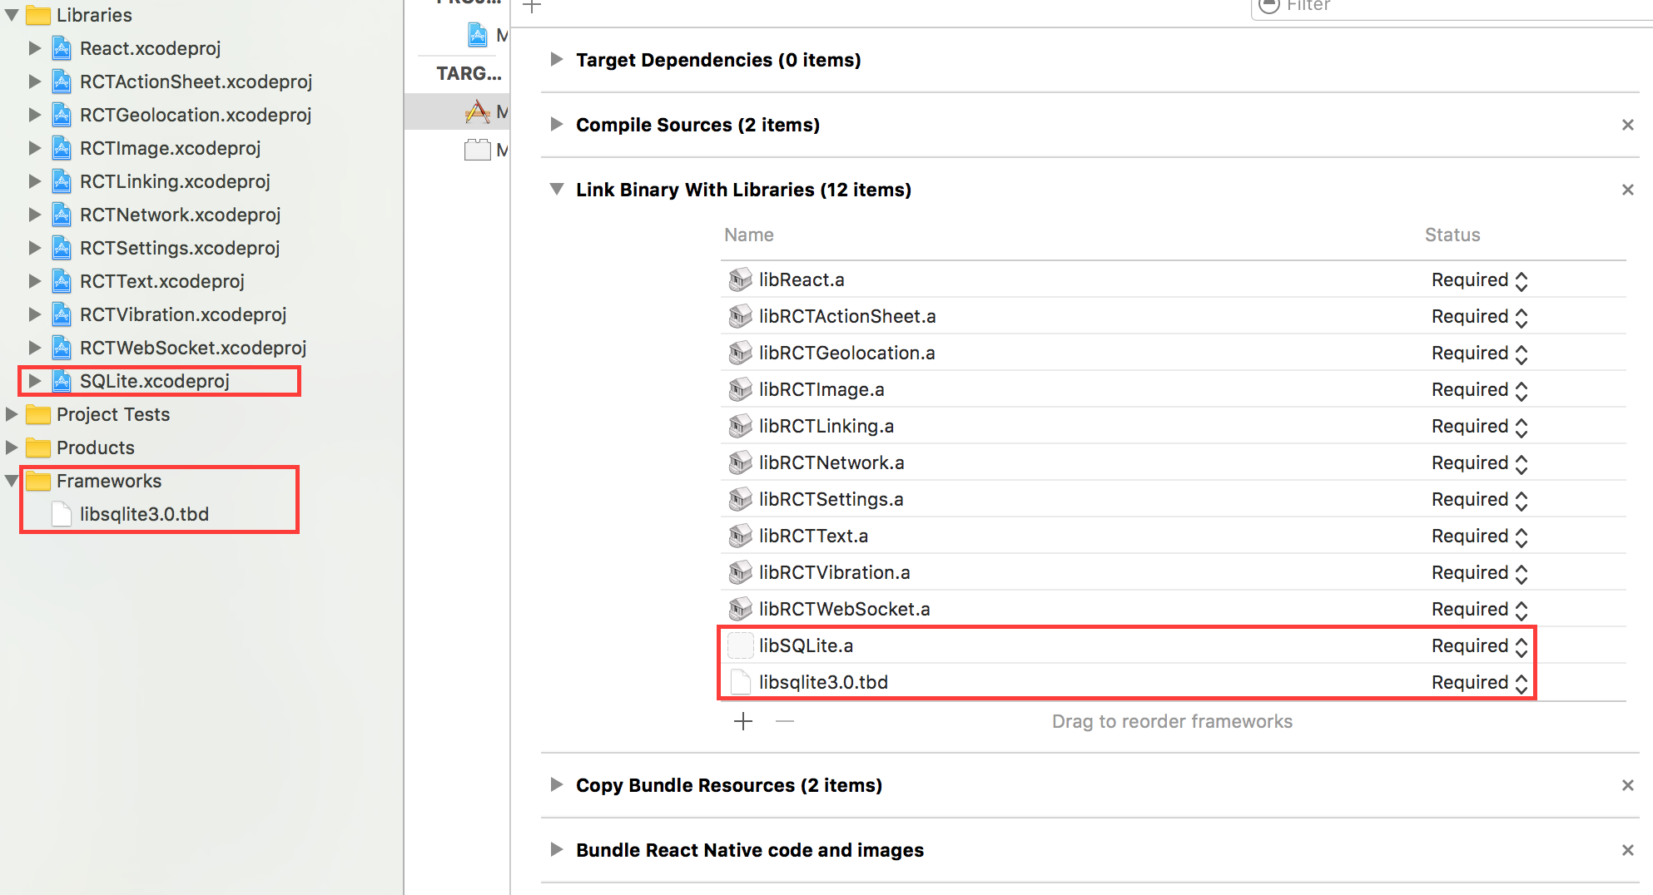Collapse the Frameworks group
Image resolution: width=1653 pixels, height=895 pixels.
tap(12, 481)
